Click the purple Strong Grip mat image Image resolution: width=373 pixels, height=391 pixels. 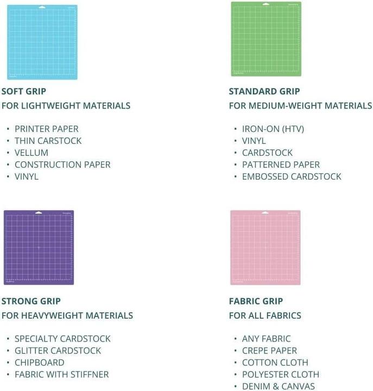pos(39,248)
